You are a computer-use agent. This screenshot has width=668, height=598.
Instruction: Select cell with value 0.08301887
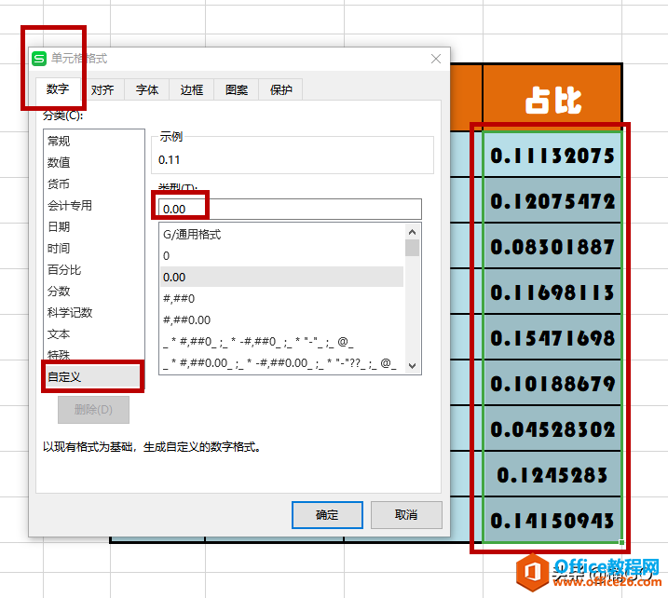[552, 246]
